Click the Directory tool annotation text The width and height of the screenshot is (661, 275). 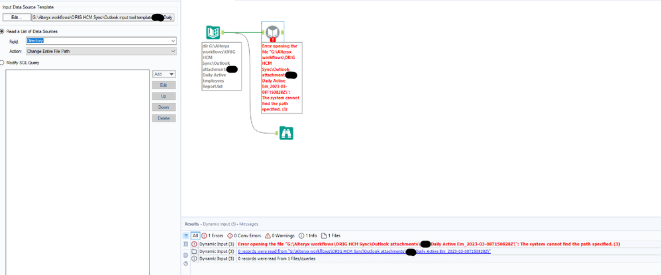222,65
